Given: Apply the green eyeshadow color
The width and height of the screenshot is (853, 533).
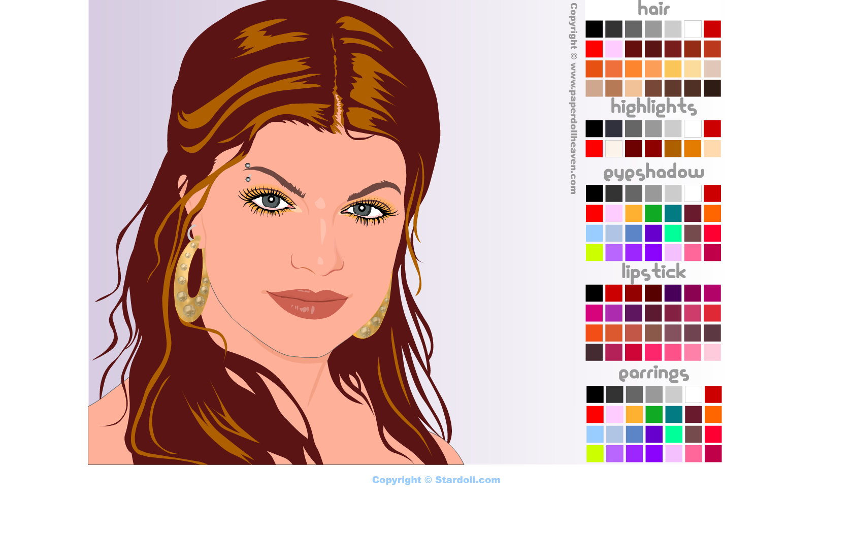Looking at the screenshot, I should click(x=653, y=214).
